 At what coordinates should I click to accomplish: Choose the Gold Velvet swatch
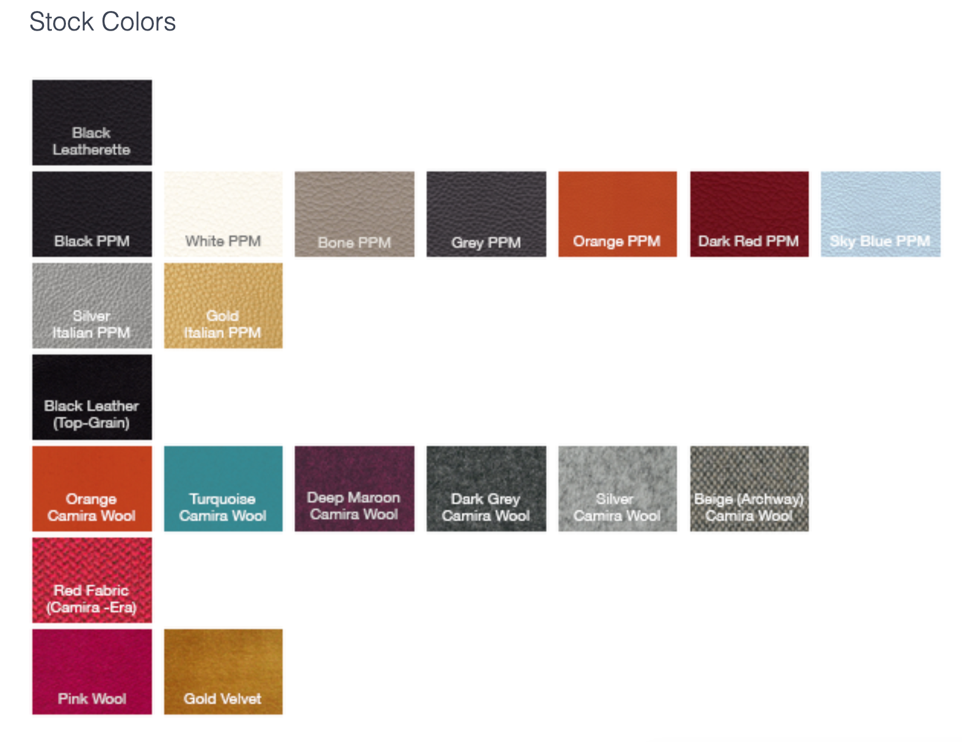(223, 672)
